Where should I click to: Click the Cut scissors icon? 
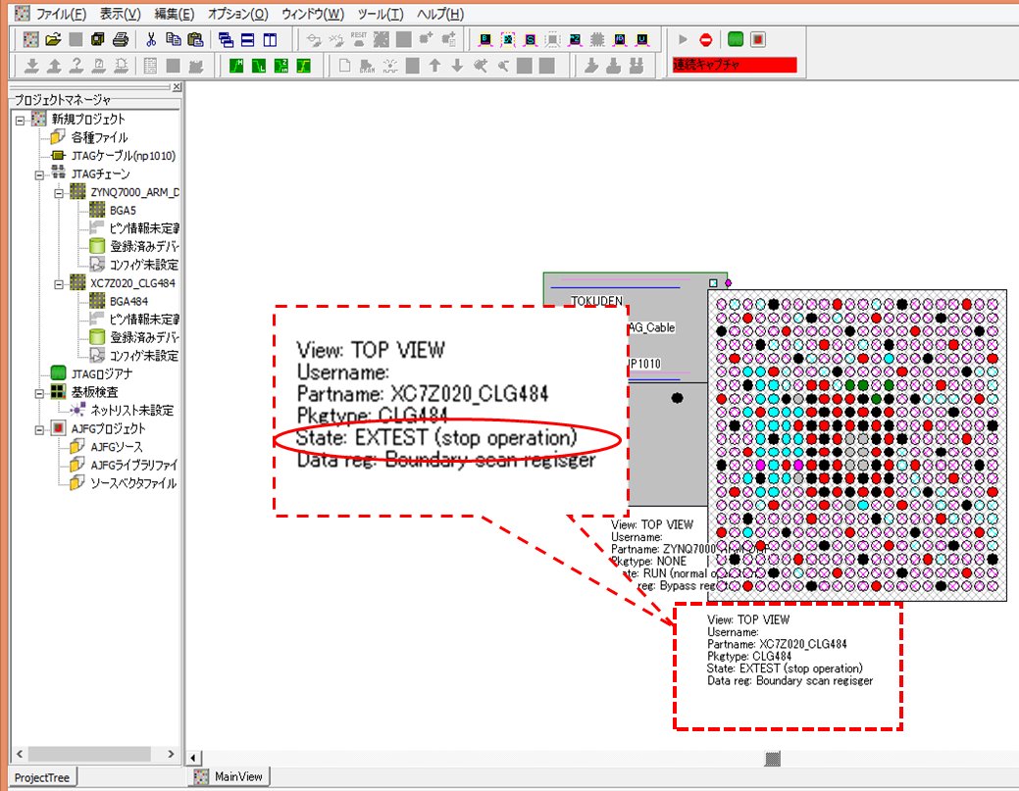pos(151,40)
